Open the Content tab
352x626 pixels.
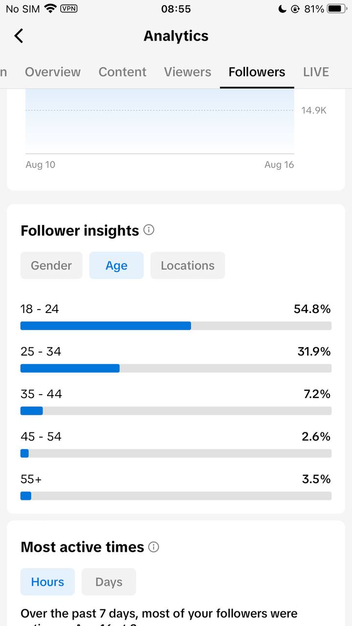(122, 72)
